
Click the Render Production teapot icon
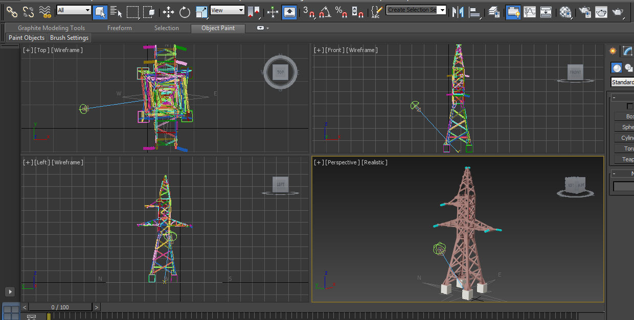coord(619,11)
